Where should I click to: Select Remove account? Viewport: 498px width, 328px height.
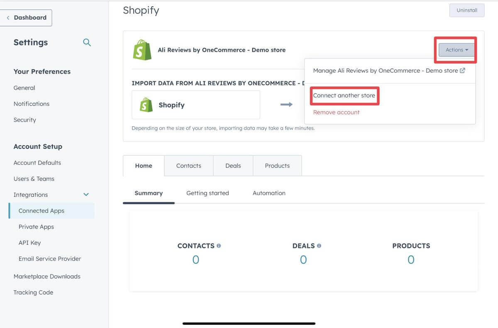coord(336,112)
